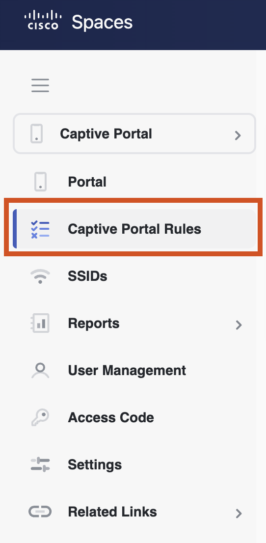The width and height of the screenshot is (266, 543).
Task: Open the Captive Portal selector box
Action: point(134,134)
